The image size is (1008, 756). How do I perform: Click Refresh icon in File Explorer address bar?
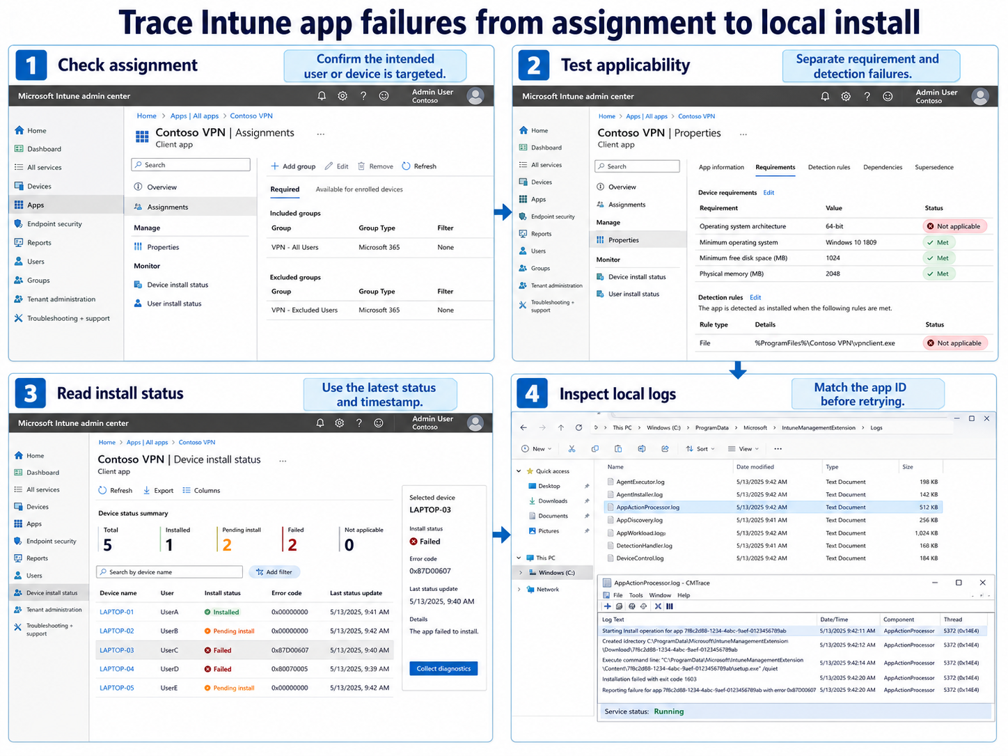click(578, 427)
